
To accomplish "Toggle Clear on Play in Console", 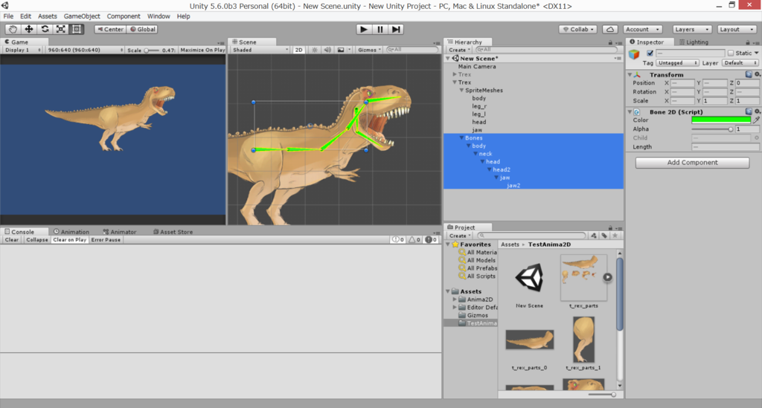I will tap(69, 239).
